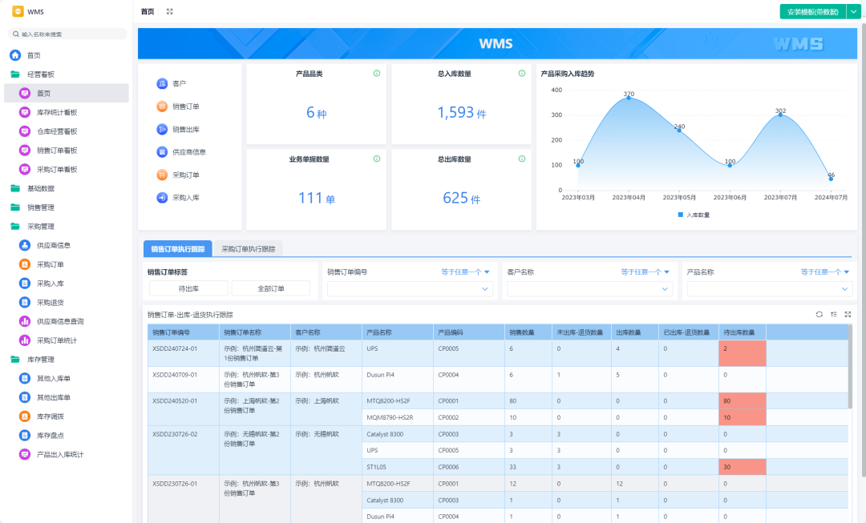Select the 全部订单 order tag filter

tap(272, 288)
